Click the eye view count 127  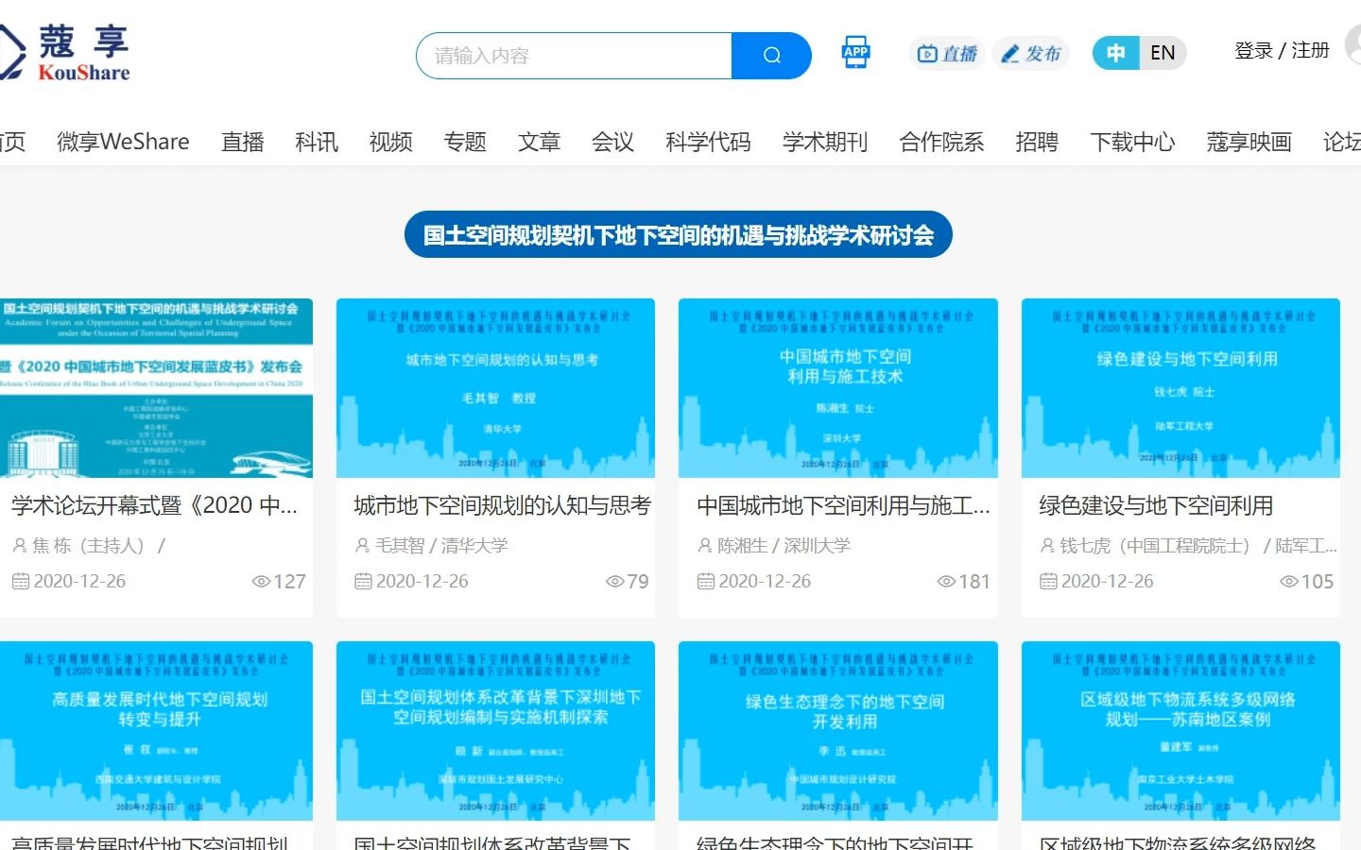tap(279, 582)
